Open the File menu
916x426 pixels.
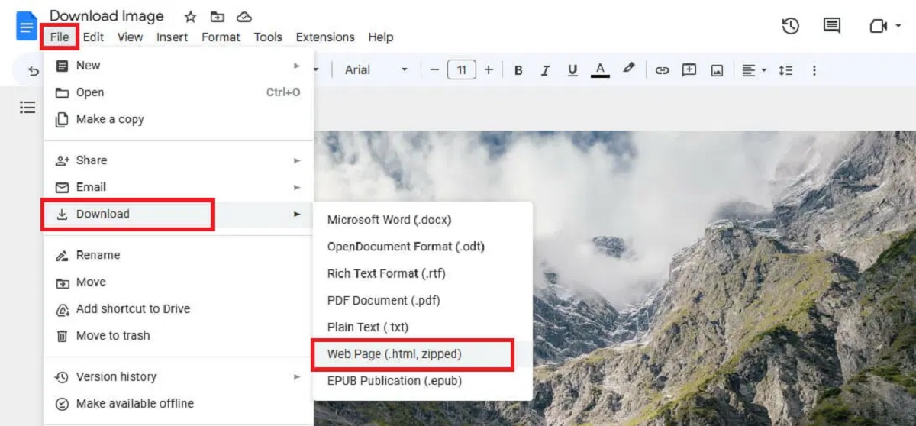(60, 37)
